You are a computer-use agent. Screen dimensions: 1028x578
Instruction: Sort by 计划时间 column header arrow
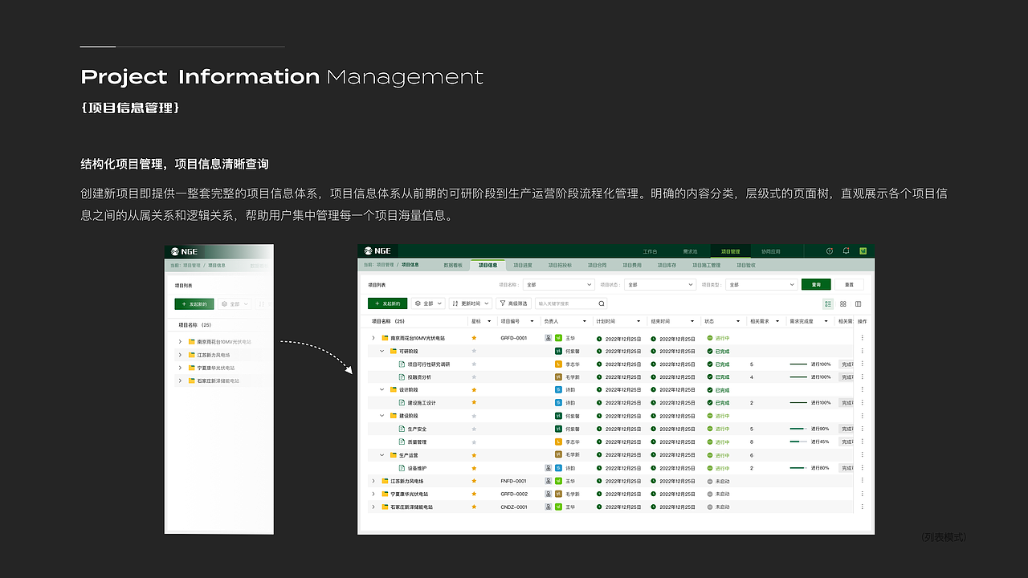pyautogui.click(x=638, y=321)
